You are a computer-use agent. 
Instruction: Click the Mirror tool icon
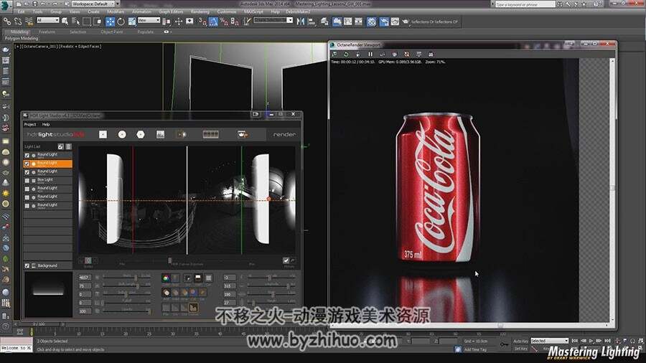301,22
